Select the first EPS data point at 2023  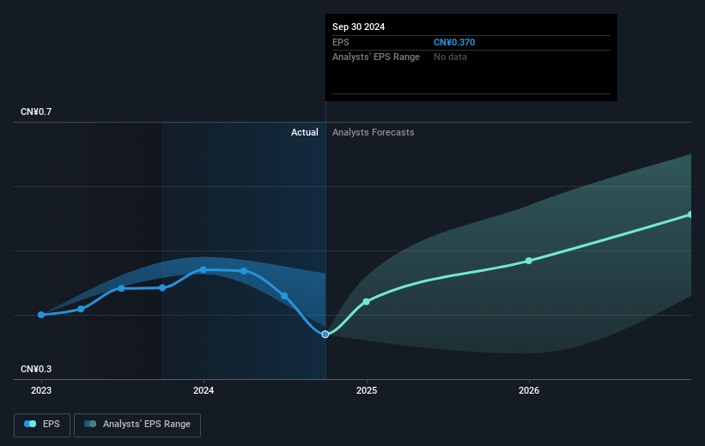pos(41,315)
